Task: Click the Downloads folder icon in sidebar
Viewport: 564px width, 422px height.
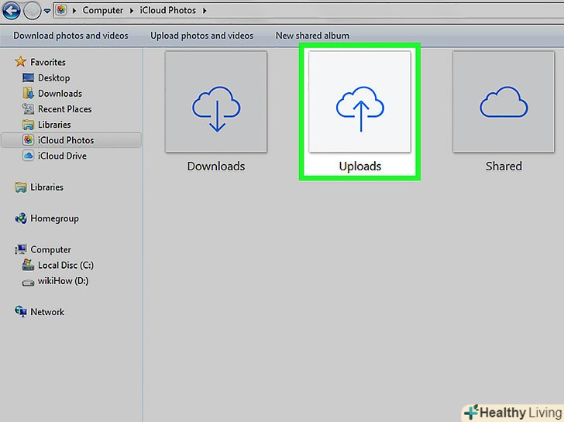Action: (28, 93)
